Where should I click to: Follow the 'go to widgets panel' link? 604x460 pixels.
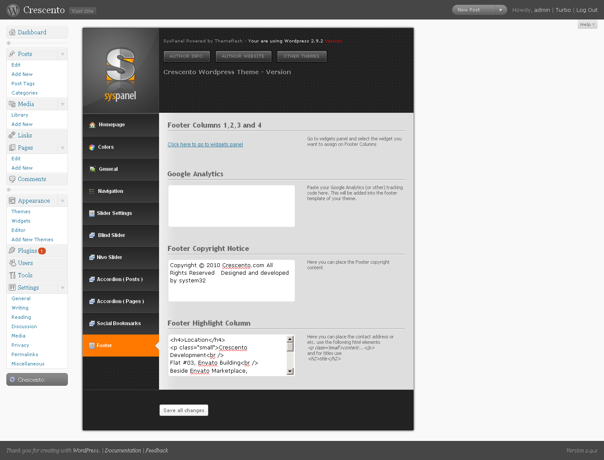[205, 145]
